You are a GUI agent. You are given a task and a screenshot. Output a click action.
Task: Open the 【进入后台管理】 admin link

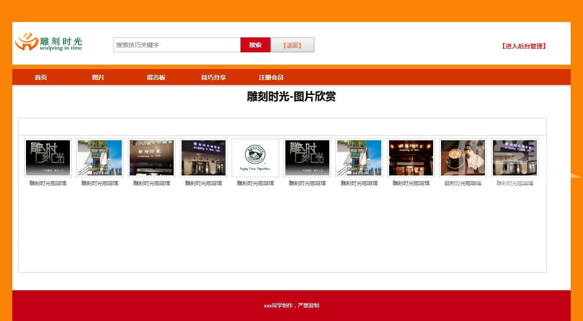(524, 46)
